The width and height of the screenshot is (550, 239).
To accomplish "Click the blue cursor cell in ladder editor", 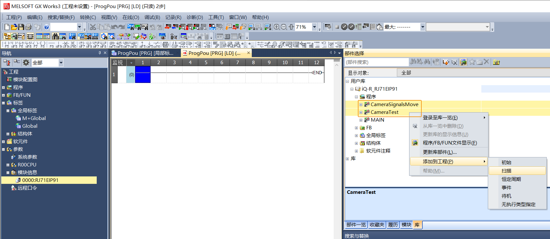I will pyautogui.click(x=143, y=75).
